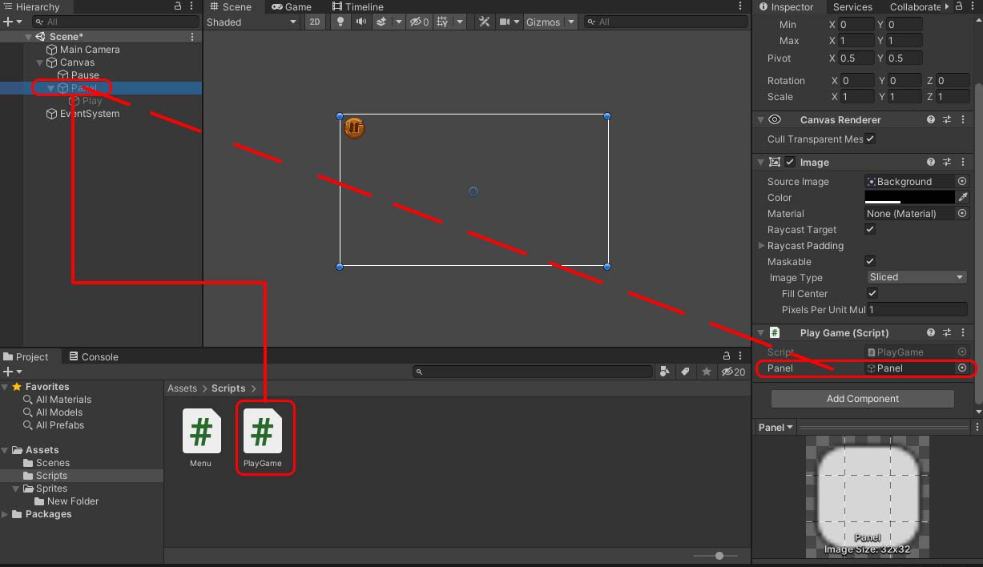Click the eyedropper next to Color field
Image resolution: width=983 pixels, height=567 pixels.
tap(963, 197)
